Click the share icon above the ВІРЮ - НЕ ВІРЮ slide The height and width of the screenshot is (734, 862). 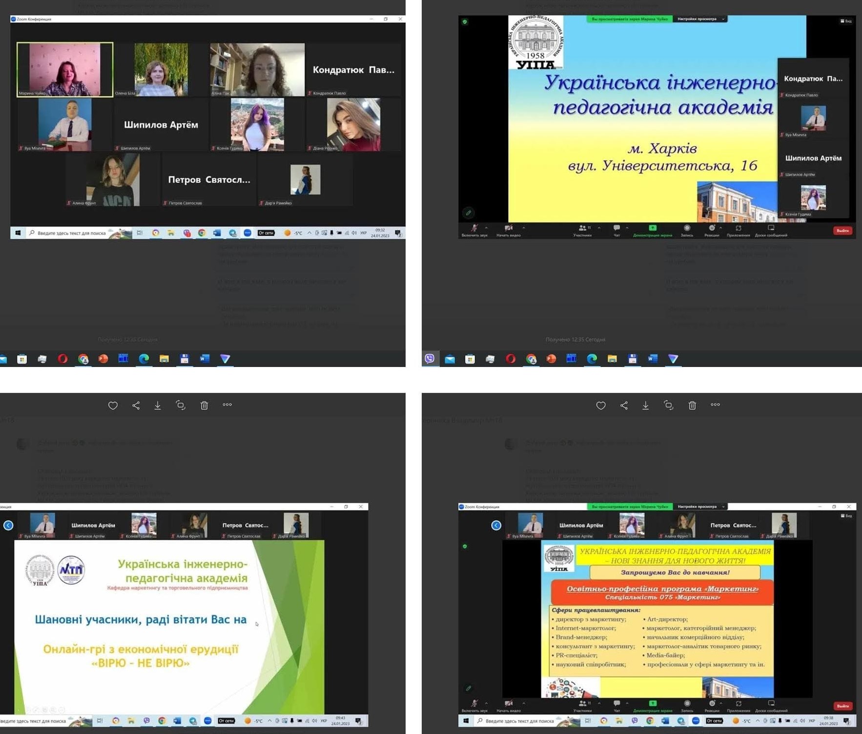tap(136, 406)
